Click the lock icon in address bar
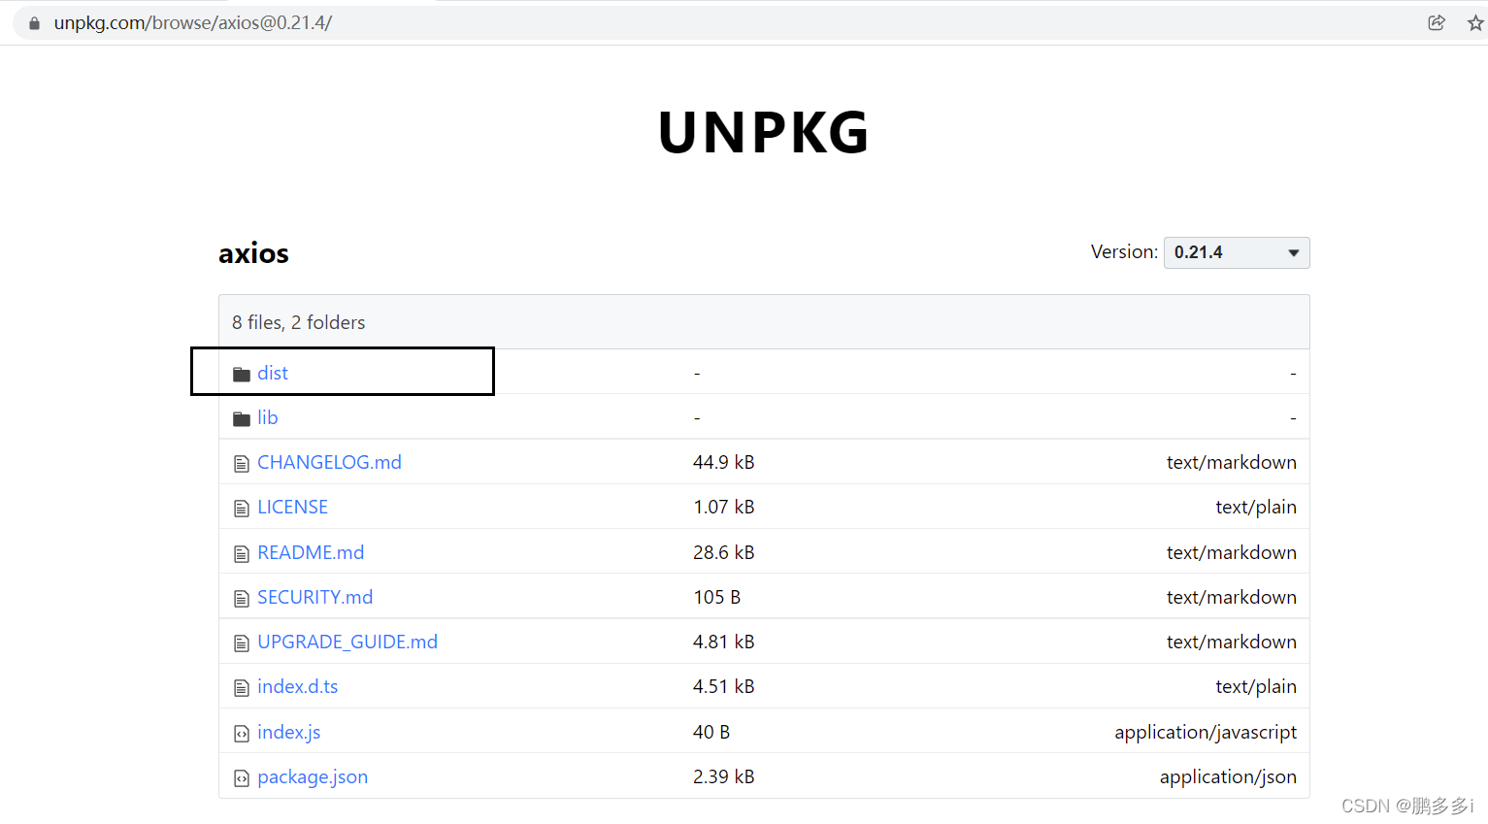Image resolution: width=1488 pixels, height=824 pixels. pyautogui.click(x=34, y=23)
